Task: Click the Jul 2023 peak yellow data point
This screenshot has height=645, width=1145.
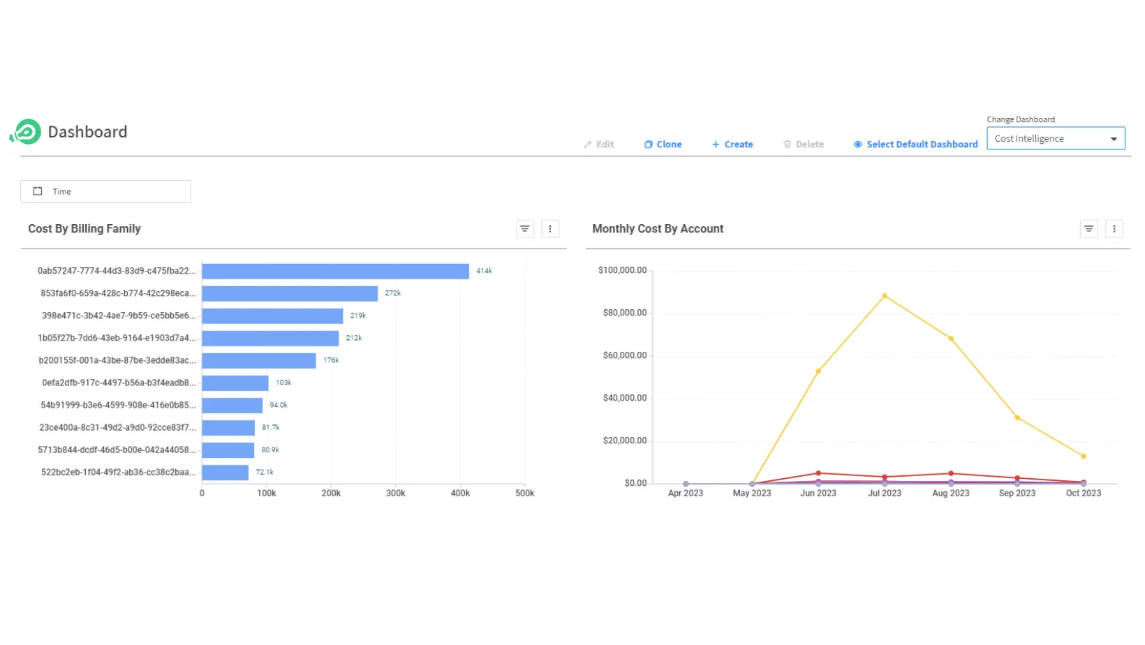Action: pos(885,296)
